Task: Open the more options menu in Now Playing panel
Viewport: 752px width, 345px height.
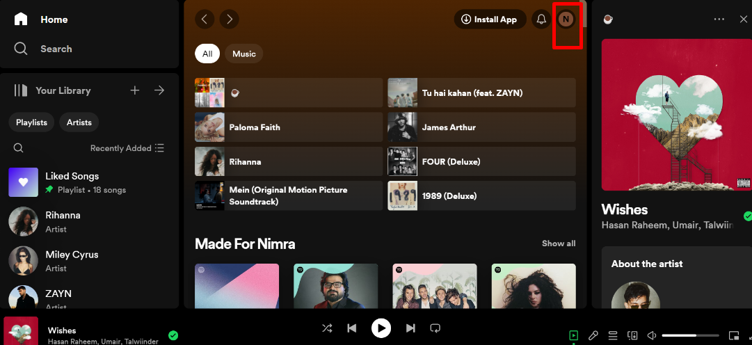Action: pyautogui.click(x=719, y=19)
